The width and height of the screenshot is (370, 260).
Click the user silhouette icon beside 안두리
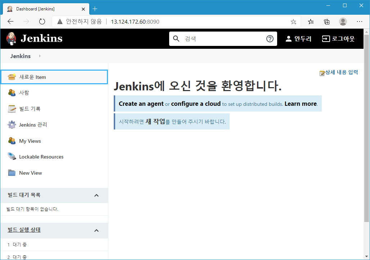[x=288, y=39]
